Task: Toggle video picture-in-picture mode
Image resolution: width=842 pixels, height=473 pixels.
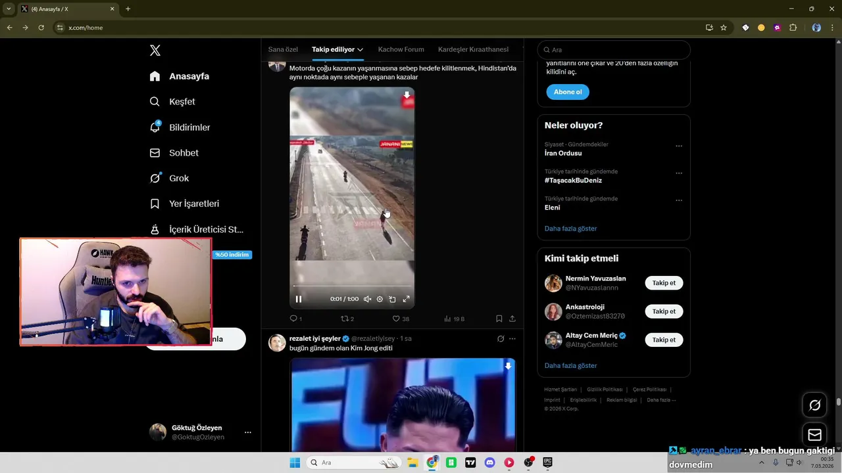Action: click(x=392, y=299)
